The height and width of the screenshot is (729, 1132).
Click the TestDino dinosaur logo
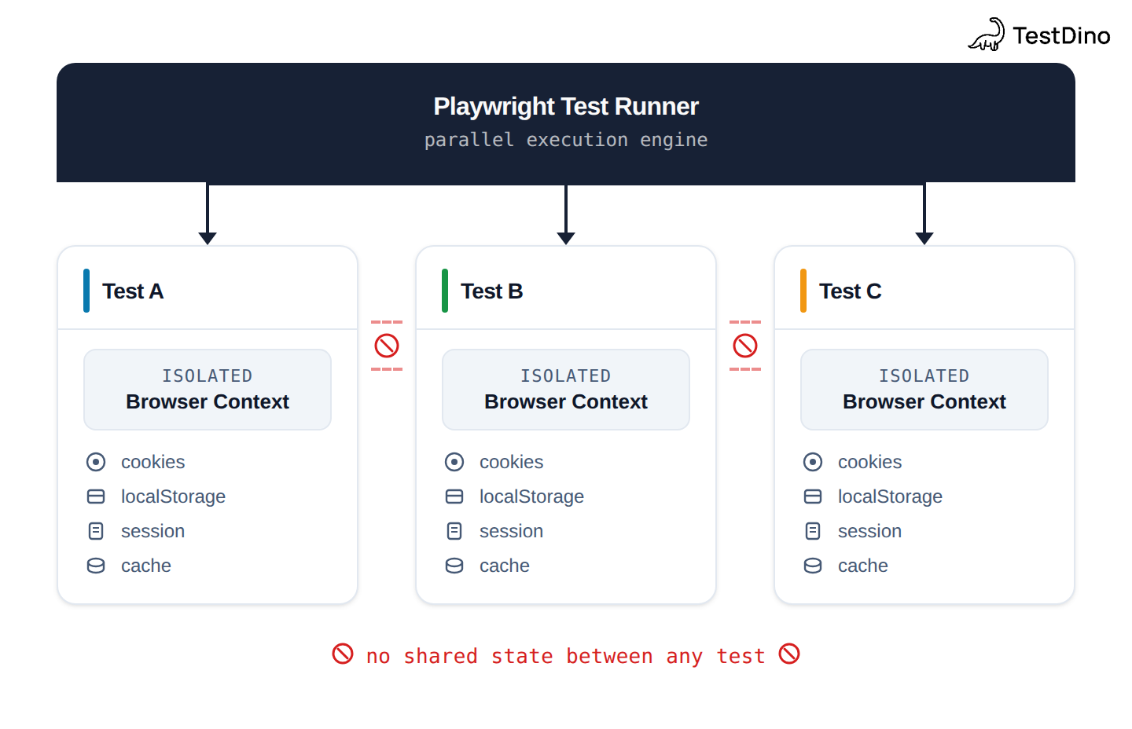click(987, 33)
